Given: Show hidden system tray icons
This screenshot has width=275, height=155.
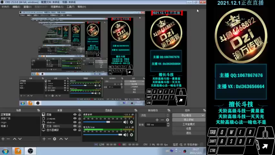Looking at the screenshot, I should pyautogui.click(x=180, y=151).
